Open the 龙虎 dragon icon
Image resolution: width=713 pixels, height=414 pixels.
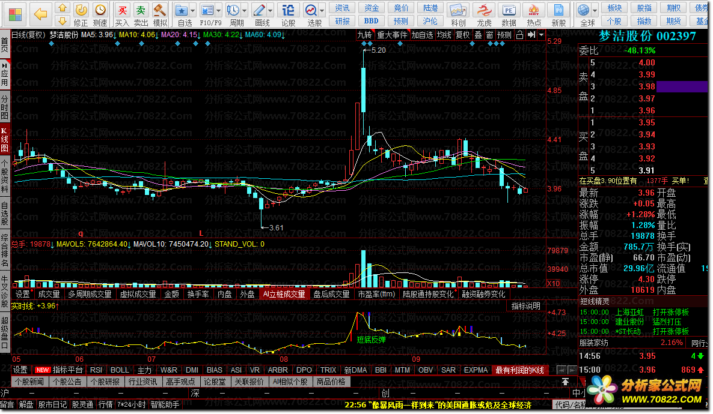point(484,10)
